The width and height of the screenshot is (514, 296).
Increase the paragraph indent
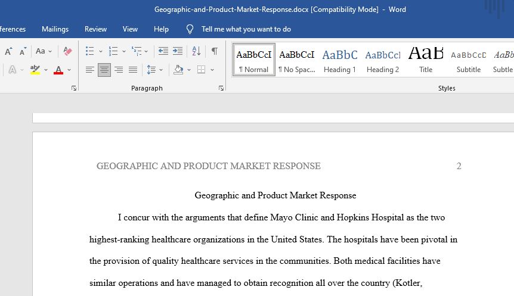tap(177, 51)
